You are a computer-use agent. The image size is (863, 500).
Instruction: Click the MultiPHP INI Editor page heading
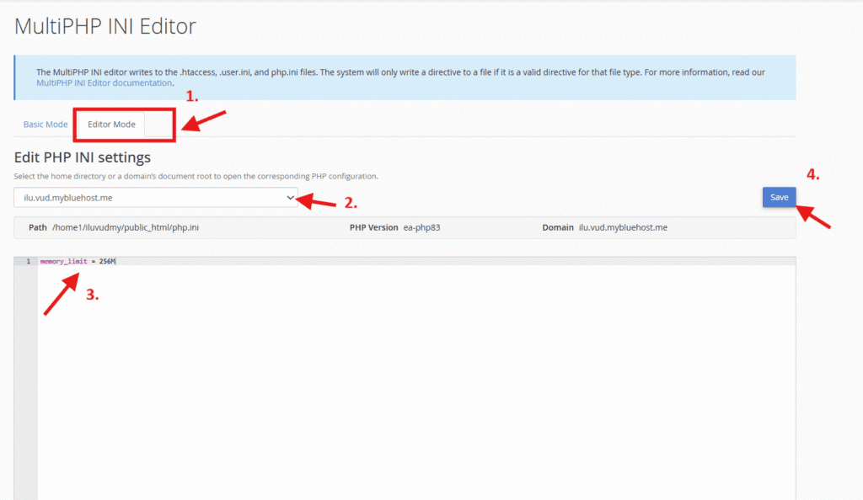(105, 26)
